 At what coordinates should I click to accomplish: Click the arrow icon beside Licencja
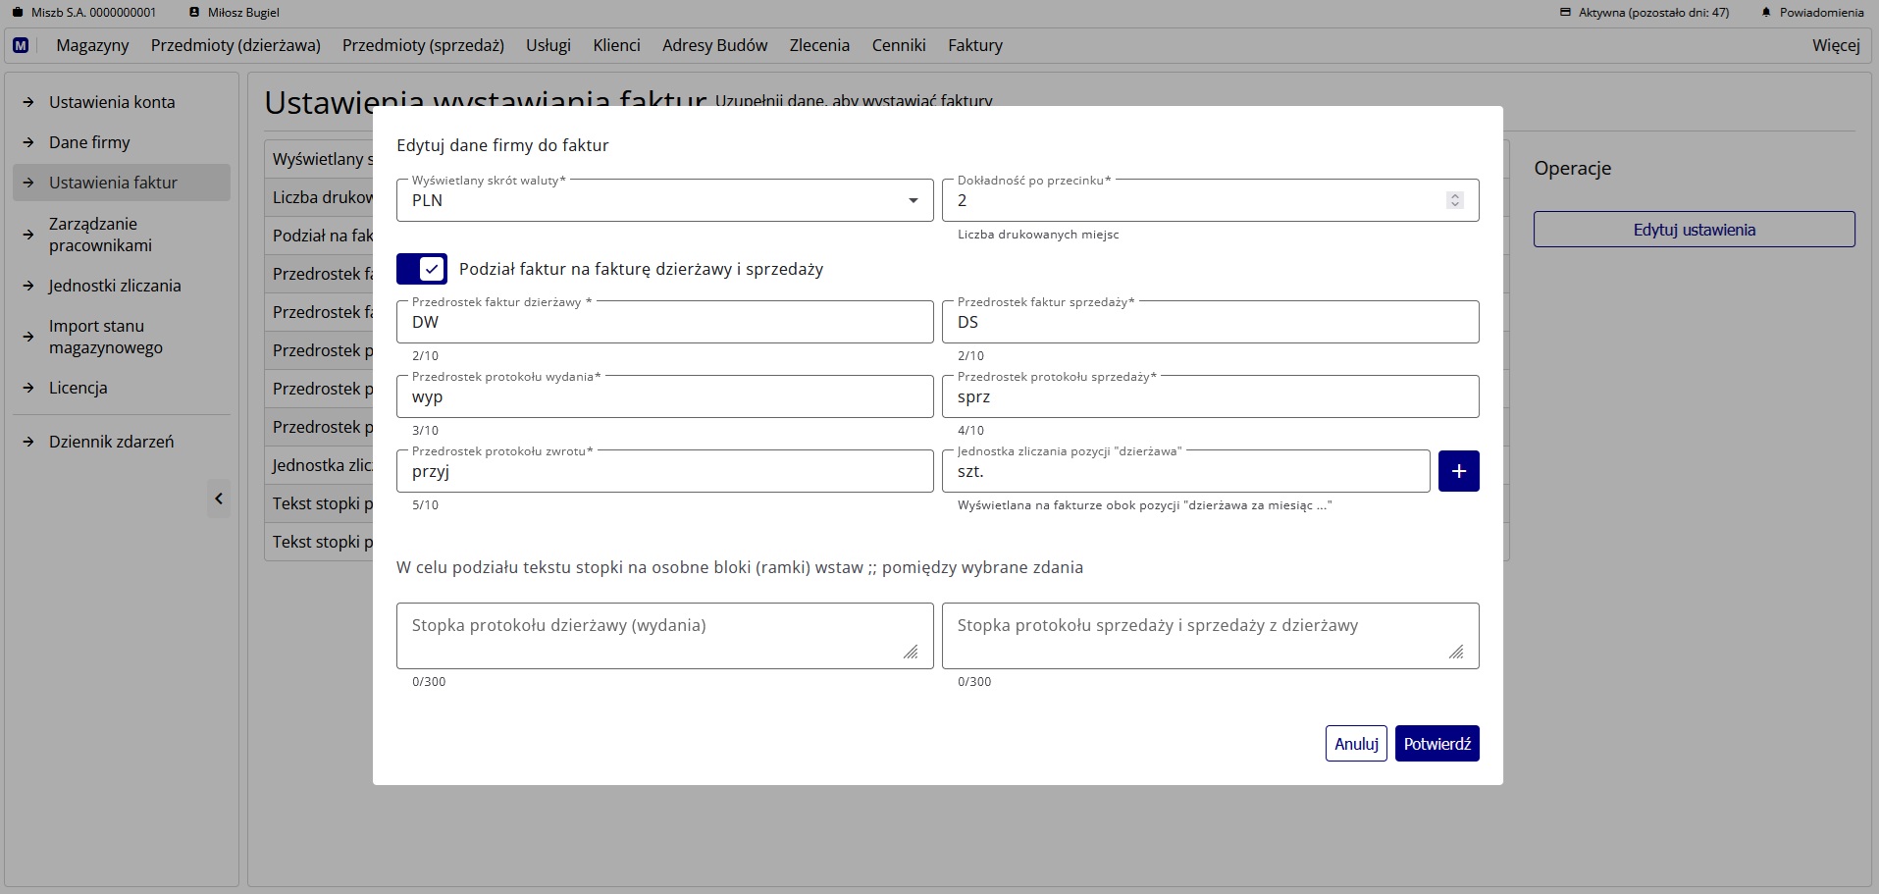coord(28,388)
